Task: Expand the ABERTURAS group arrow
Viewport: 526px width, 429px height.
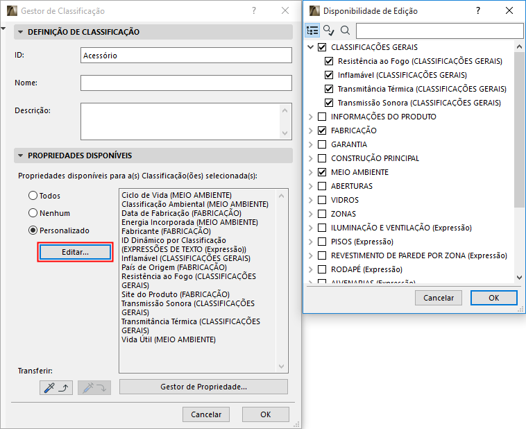Action: [x=311, y=186]
